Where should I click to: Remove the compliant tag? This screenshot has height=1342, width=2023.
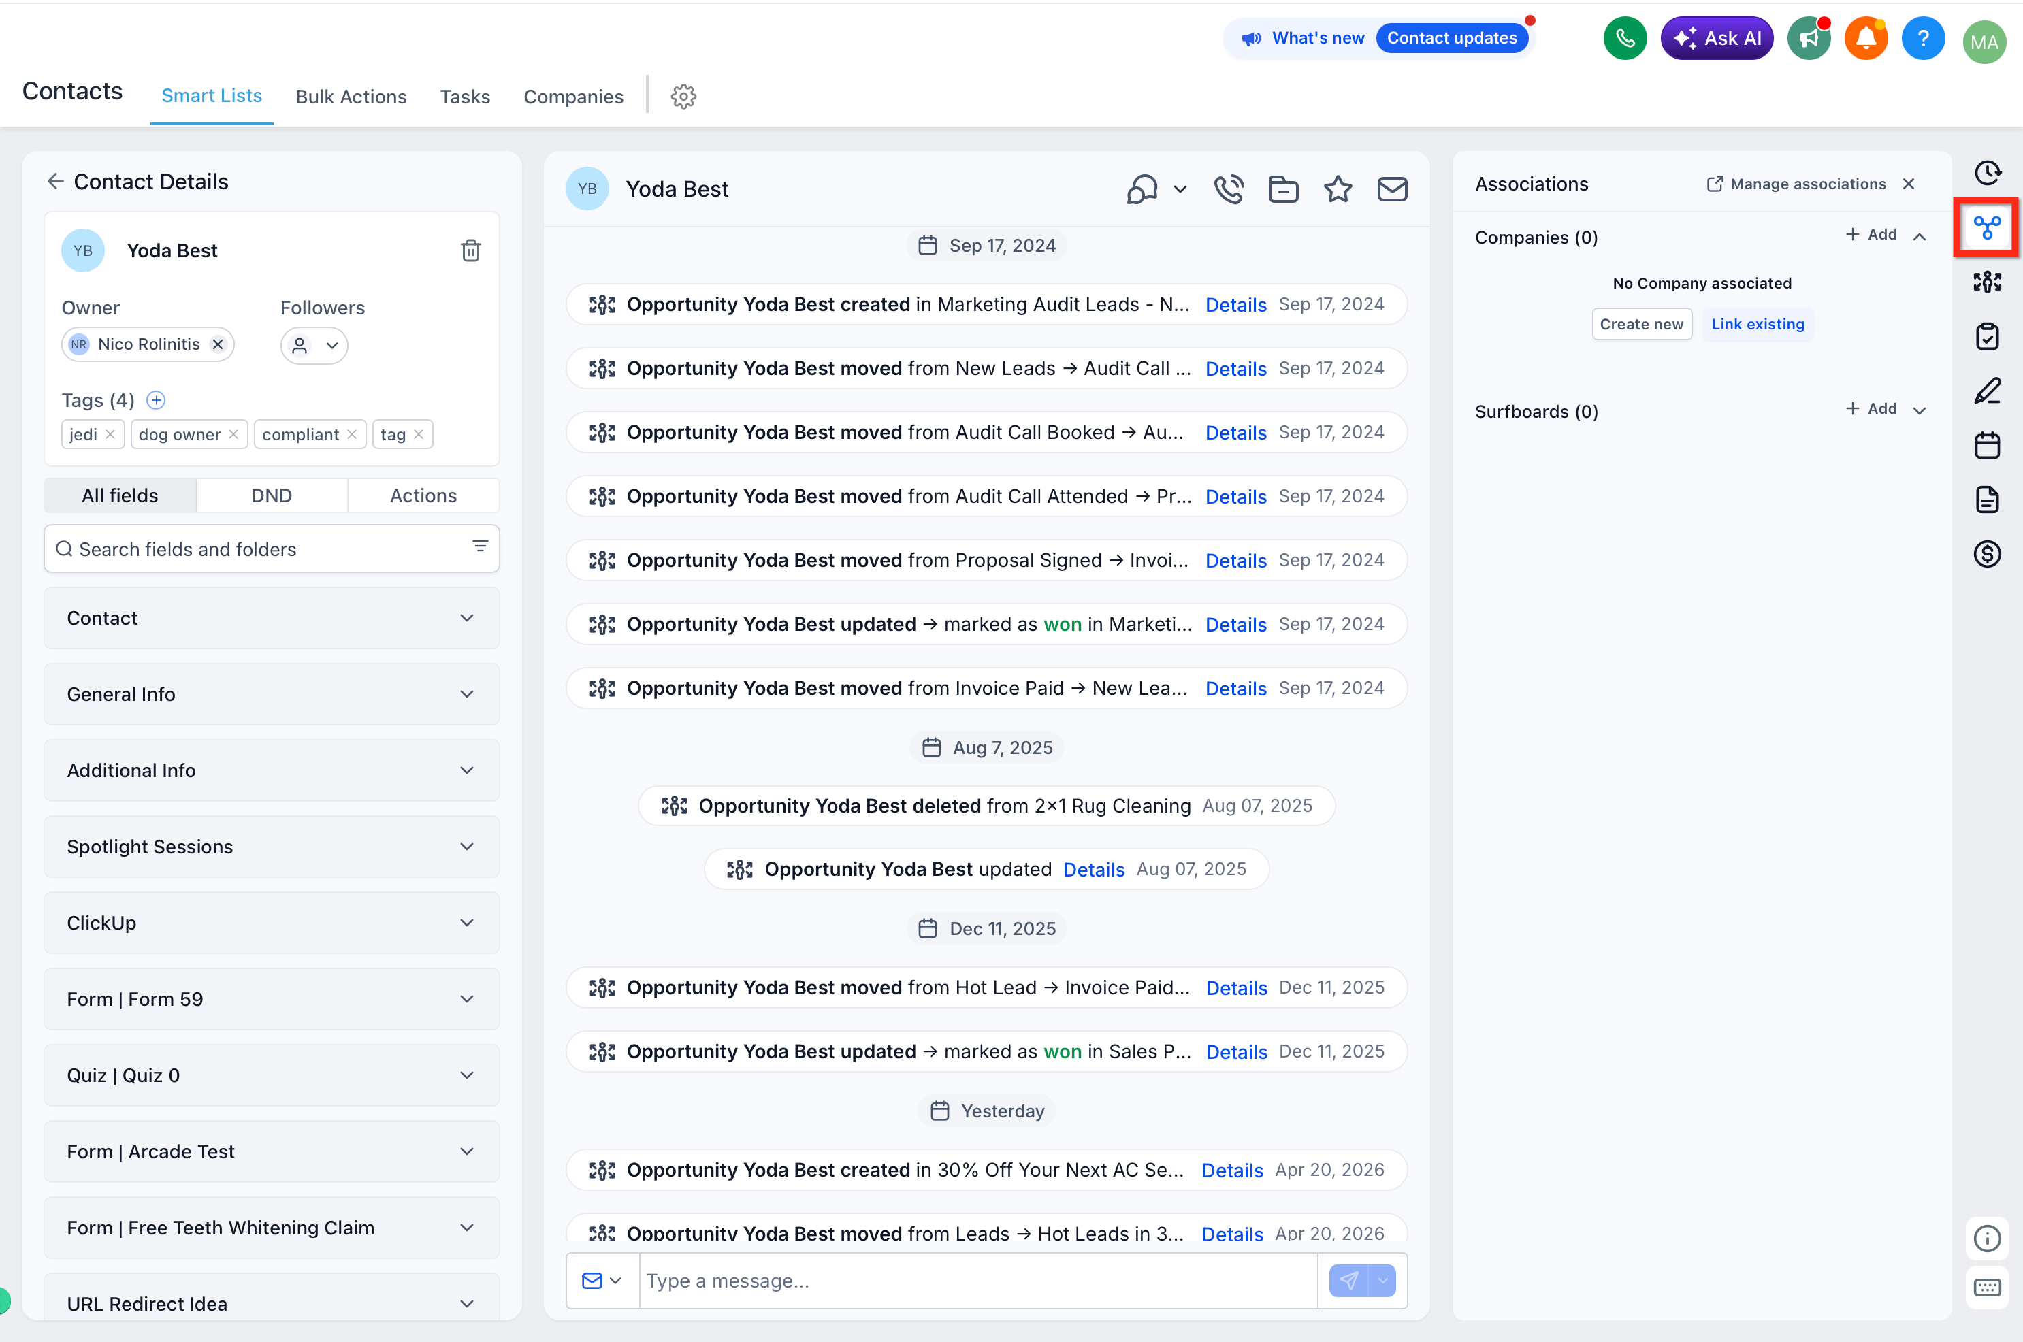(x=352, y=435)
